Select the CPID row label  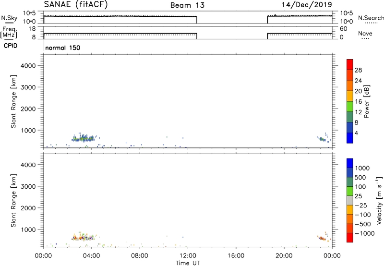[x=11, y=46]
